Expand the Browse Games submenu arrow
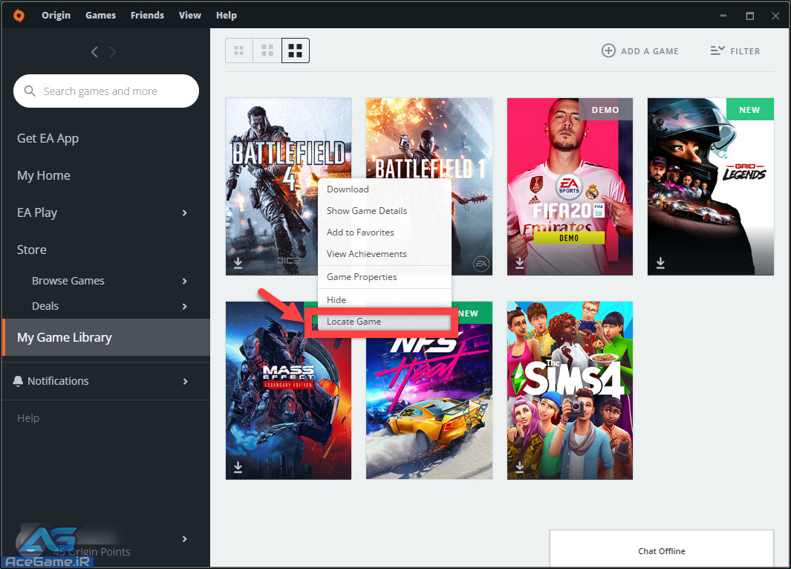This screenshot has height=569, width=791. click(185, 281)
